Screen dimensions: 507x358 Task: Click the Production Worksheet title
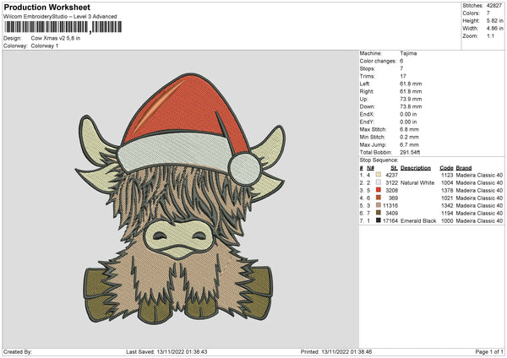[x=46, y=7]
